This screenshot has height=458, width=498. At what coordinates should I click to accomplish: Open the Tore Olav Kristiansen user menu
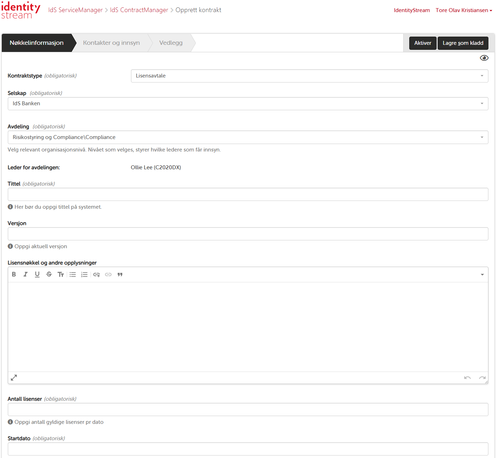pos(464,10)
